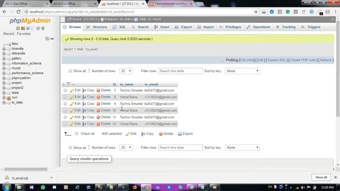Click red Delete icon for row id 9

pos(98,104)
